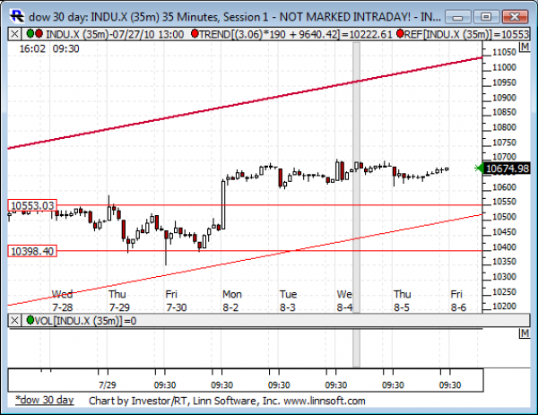Click the 7/29 time axis label

pos(108,385)
